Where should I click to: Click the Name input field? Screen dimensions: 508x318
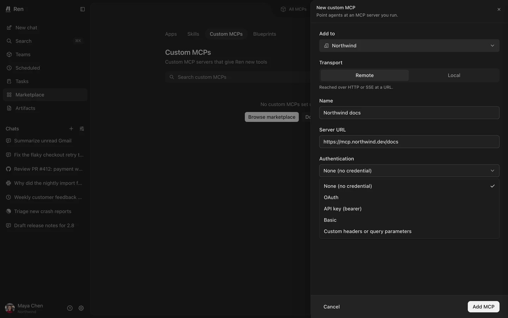[x=409, y=113]
